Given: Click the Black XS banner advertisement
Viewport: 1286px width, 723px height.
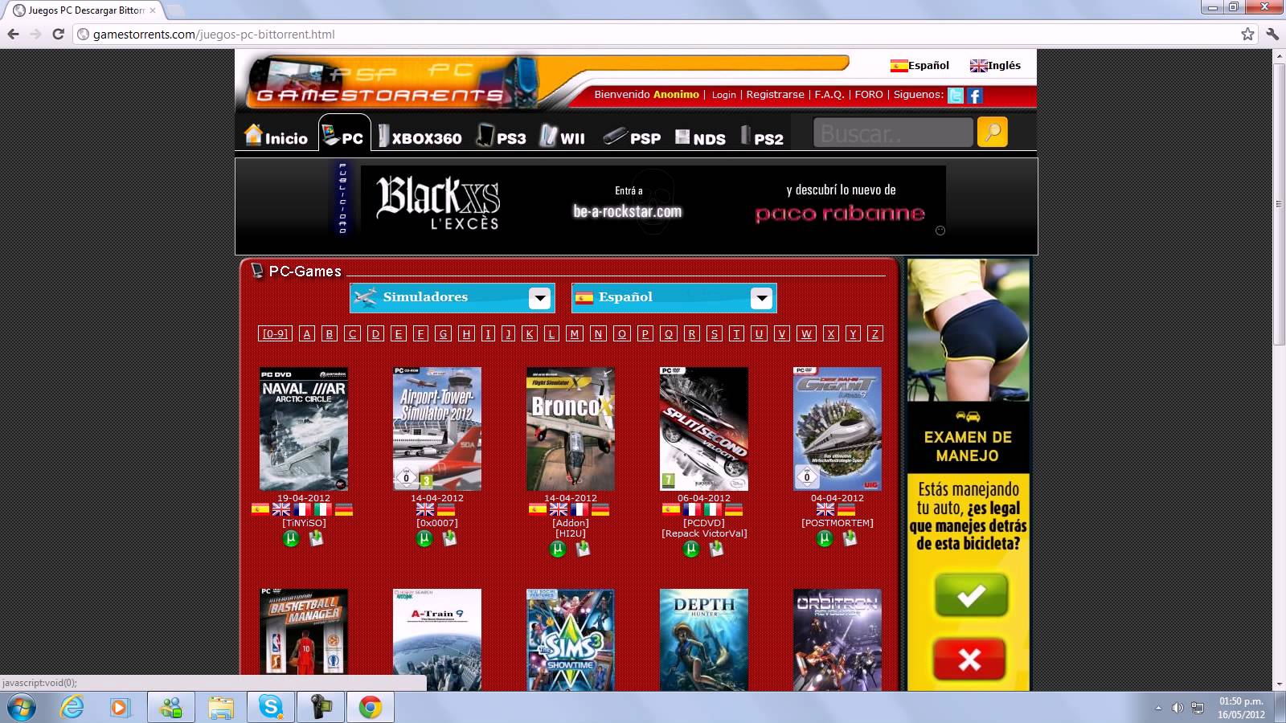Looking at the screenshot, I should point(653,202).
